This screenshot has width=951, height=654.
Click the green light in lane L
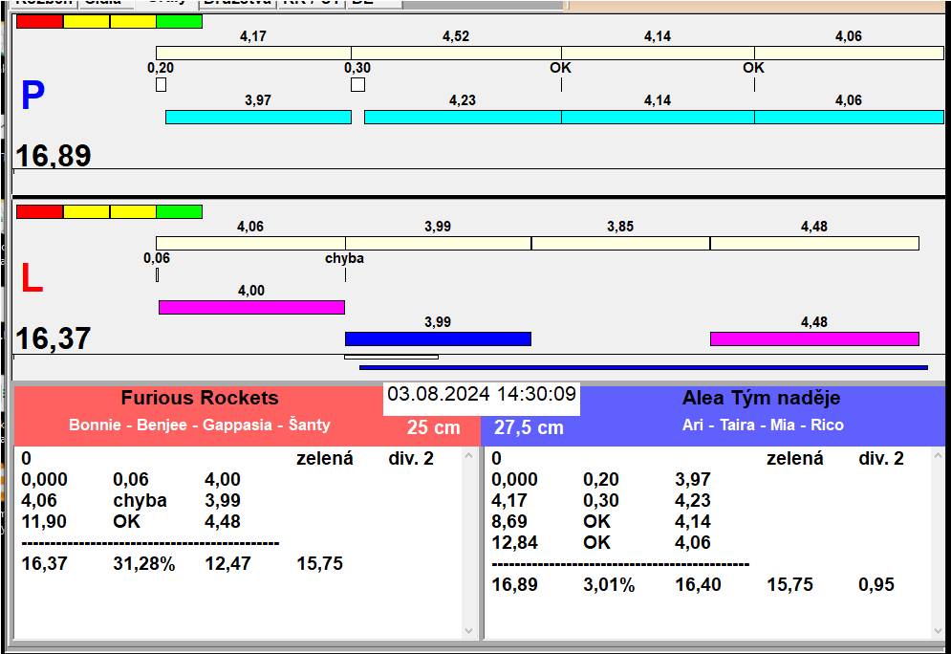(179, 211)
